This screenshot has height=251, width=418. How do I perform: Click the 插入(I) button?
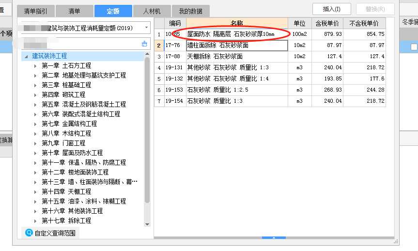click(x=332, y=9)
